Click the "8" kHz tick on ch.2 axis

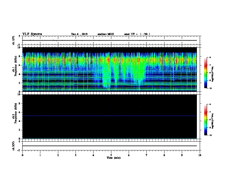pyautogui.click(x=20, y=103)
